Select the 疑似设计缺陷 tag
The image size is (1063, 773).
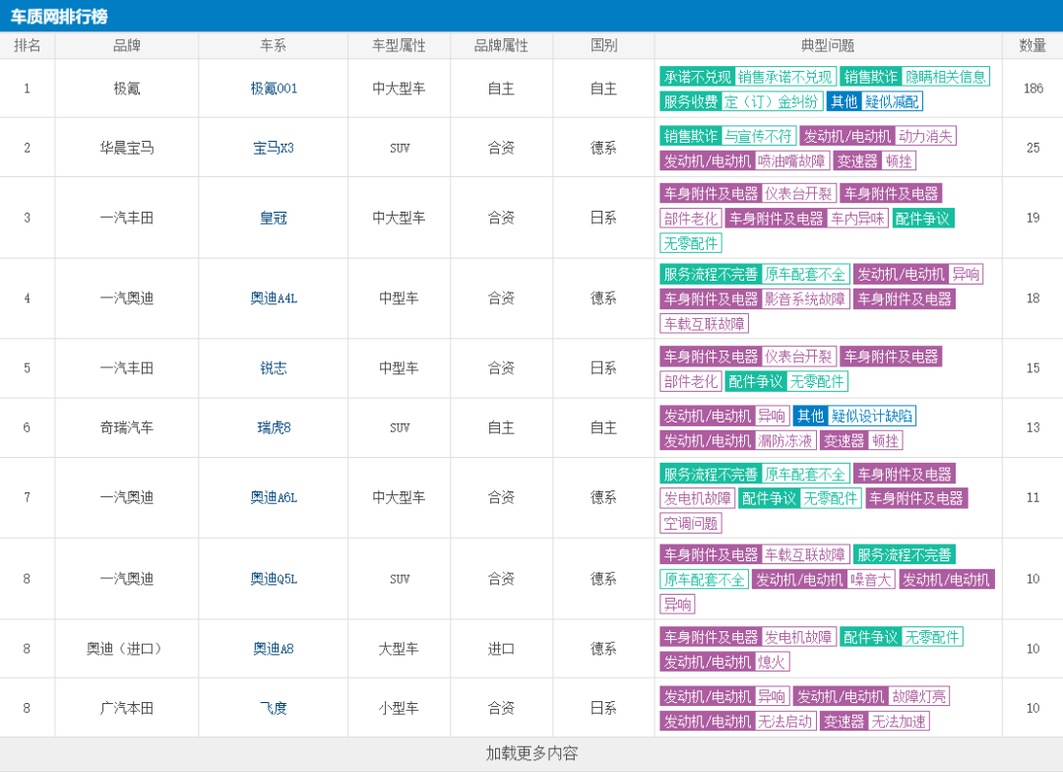[872, 417]
